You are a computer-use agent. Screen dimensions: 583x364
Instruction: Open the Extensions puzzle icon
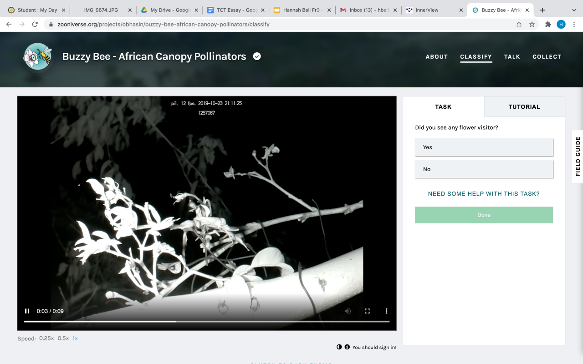coord(548,25)
